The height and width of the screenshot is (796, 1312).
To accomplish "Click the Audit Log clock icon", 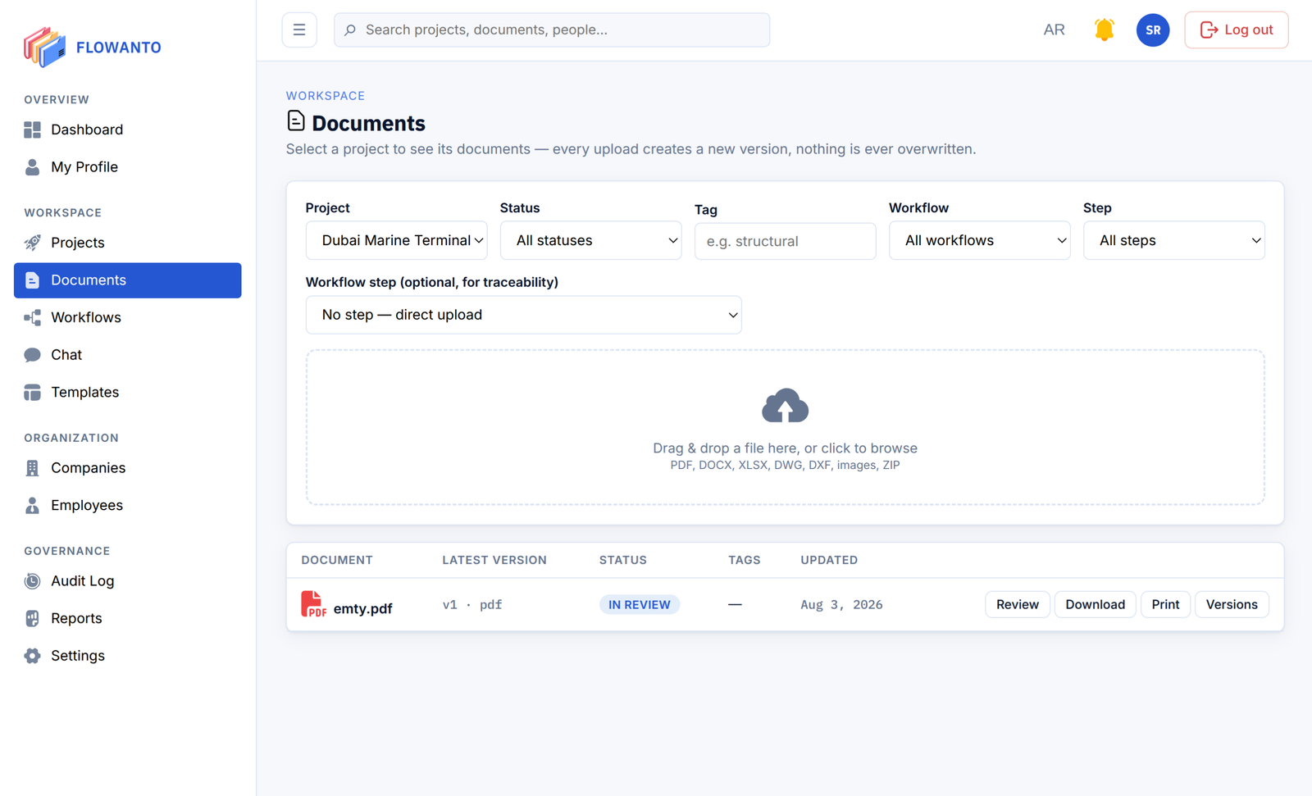I will (32, 581).
